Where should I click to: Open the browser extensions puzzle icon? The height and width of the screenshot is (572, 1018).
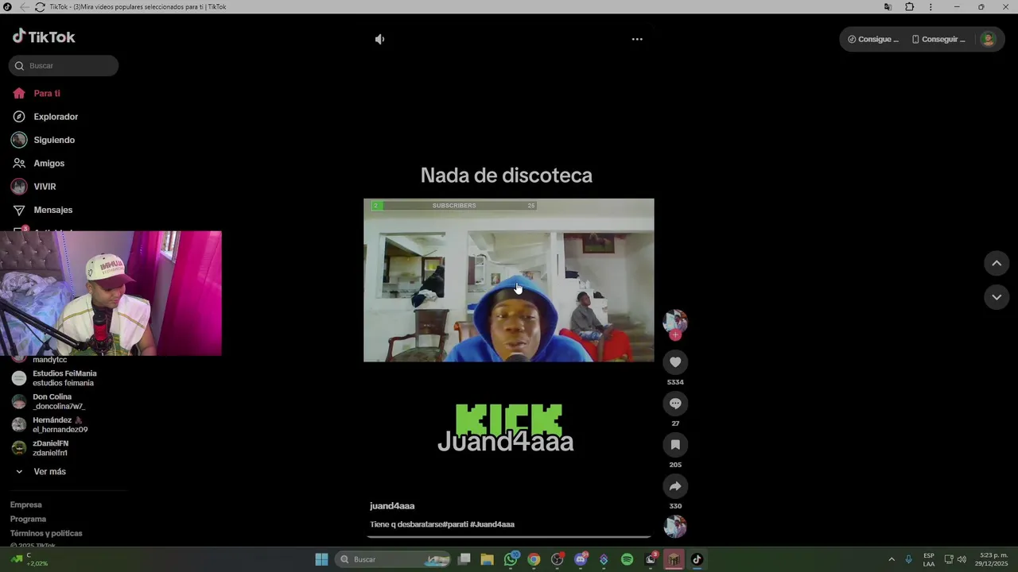(x=910, y=7)
